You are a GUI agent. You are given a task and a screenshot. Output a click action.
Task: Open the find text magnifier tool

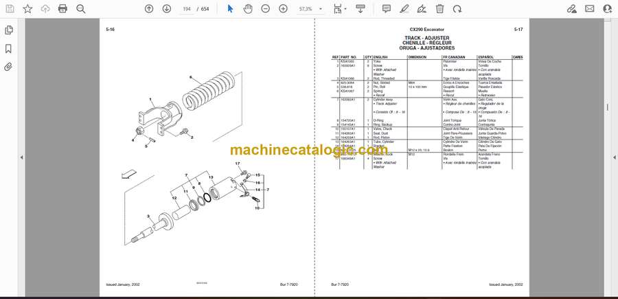(81, 9)
